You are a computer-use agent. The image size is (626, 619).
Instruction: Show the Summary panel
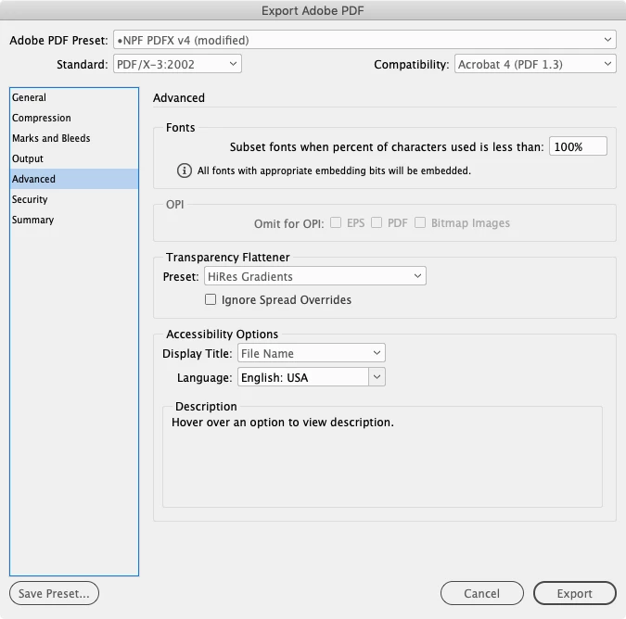click(x=74, y=220)
